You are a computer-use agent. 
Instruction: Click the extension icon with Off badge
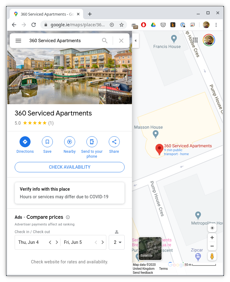134,26
